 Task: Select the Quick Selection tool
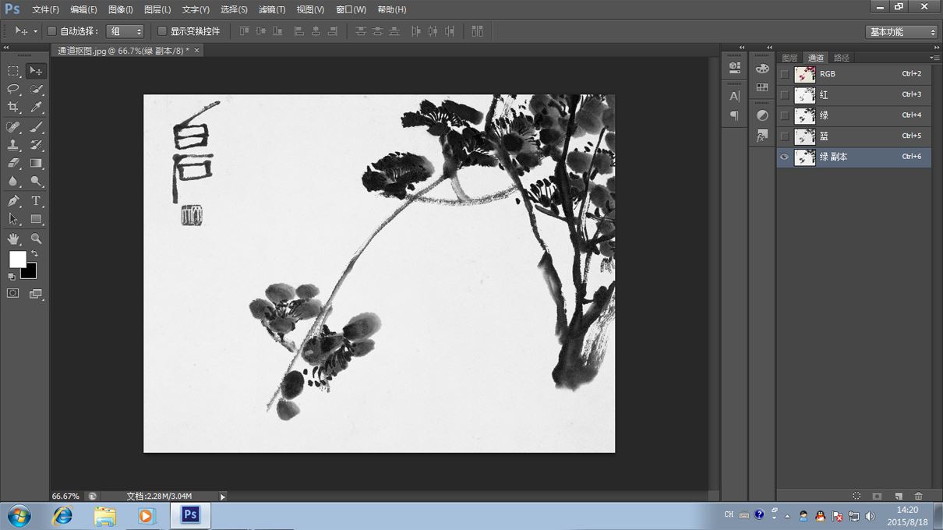36,89
